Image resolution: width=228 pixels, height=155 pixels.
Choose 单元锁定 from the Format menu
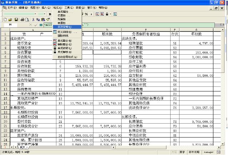click(67, 48)
